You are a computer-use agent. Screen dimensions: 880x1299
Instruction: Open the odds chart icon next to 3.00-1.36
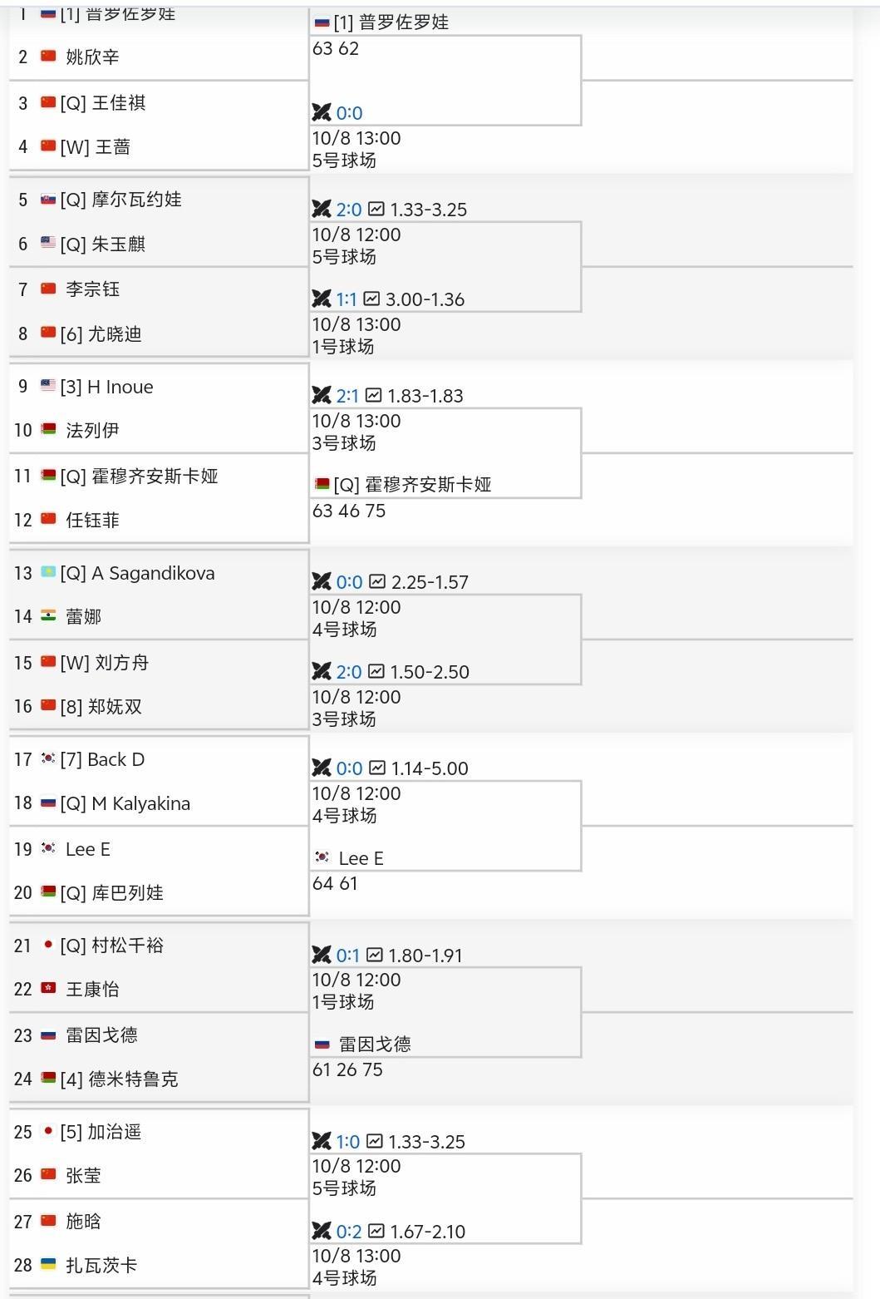[x=371, y=299]
